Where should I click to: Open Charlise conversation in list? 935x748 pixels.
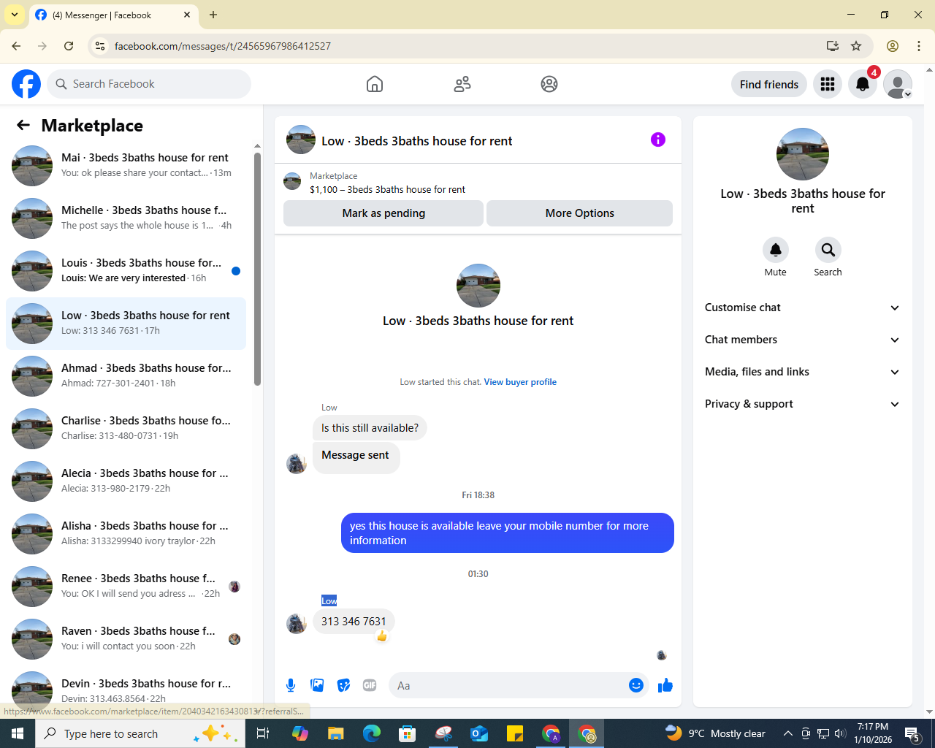[126, 429]
